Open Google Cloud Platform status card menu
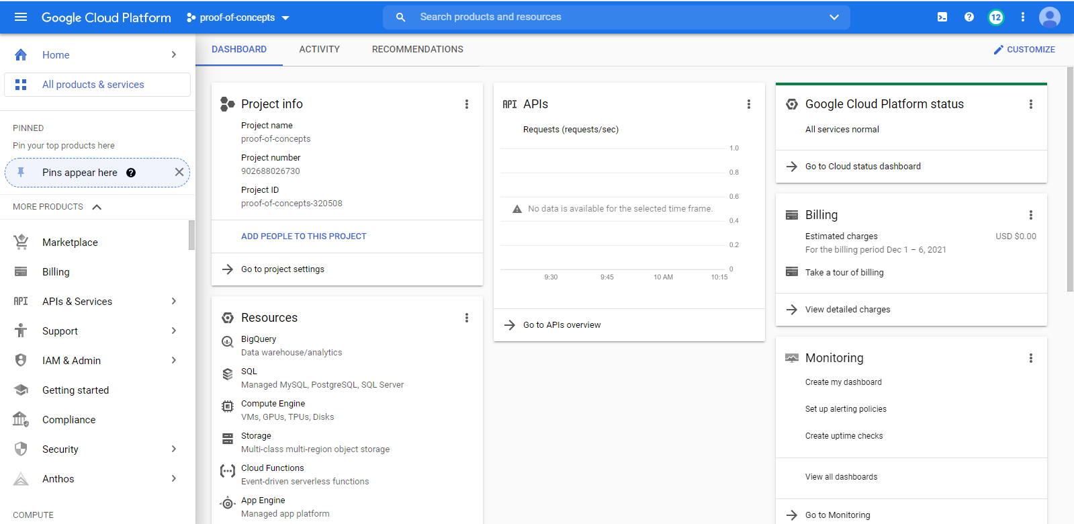The height and width of the screenshot is (524, 1074). click(1031, 104)
